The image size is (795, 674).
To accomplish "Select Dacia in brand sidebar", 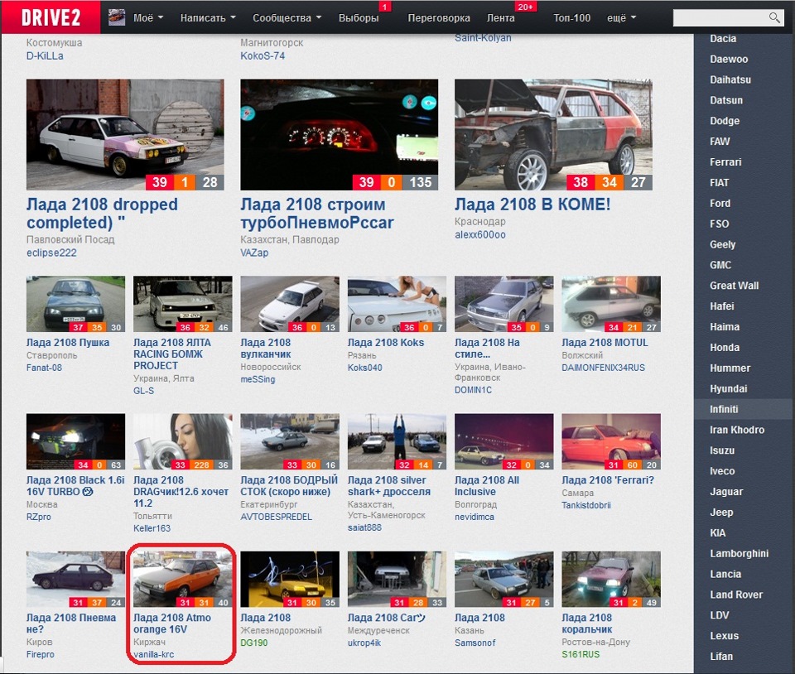I will (x=723, y=39).
